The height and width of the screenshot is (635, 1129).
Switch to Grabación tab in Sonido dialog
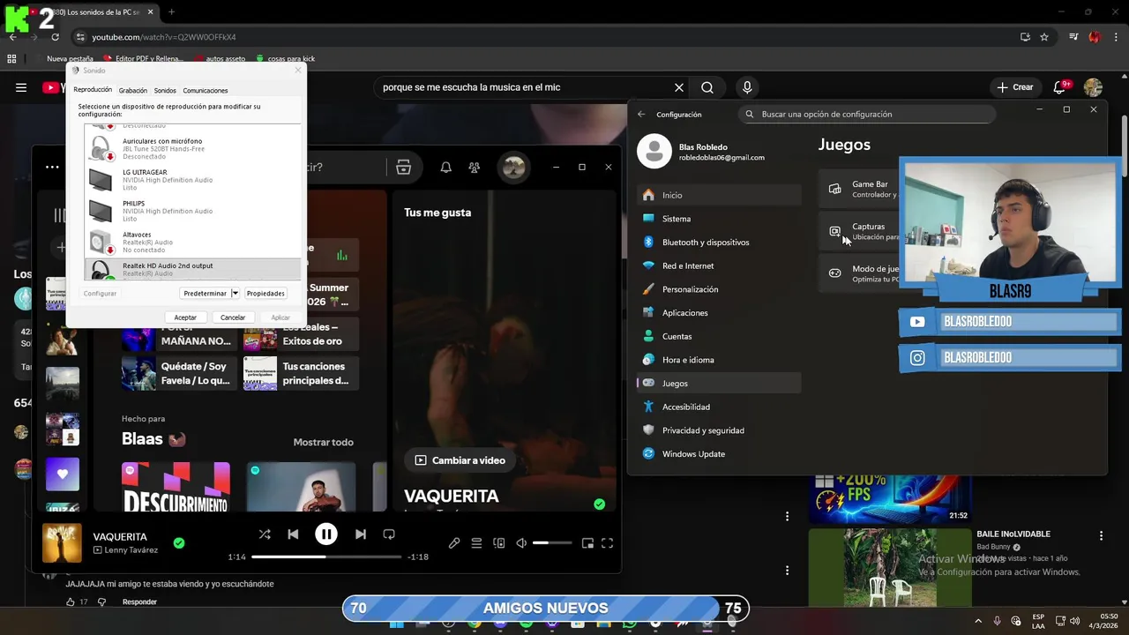(x=133, y=91)
